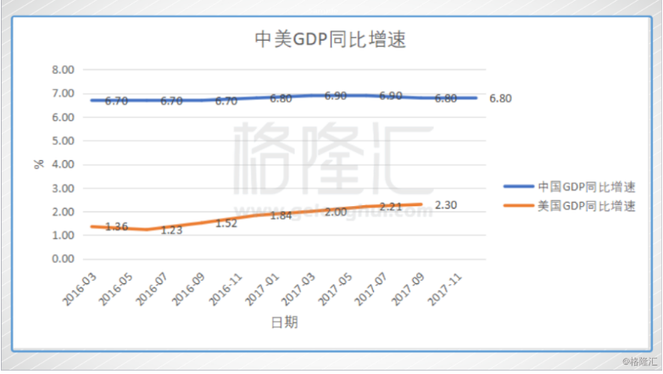Image resolution: width=663 pixels, height=374 pixels.
Task: Click the x-axis date label 2017-09
Action: pos(408,289)
